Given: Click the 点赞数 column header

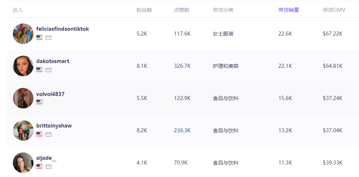Looking at the screenshot, I should point(182,10).
